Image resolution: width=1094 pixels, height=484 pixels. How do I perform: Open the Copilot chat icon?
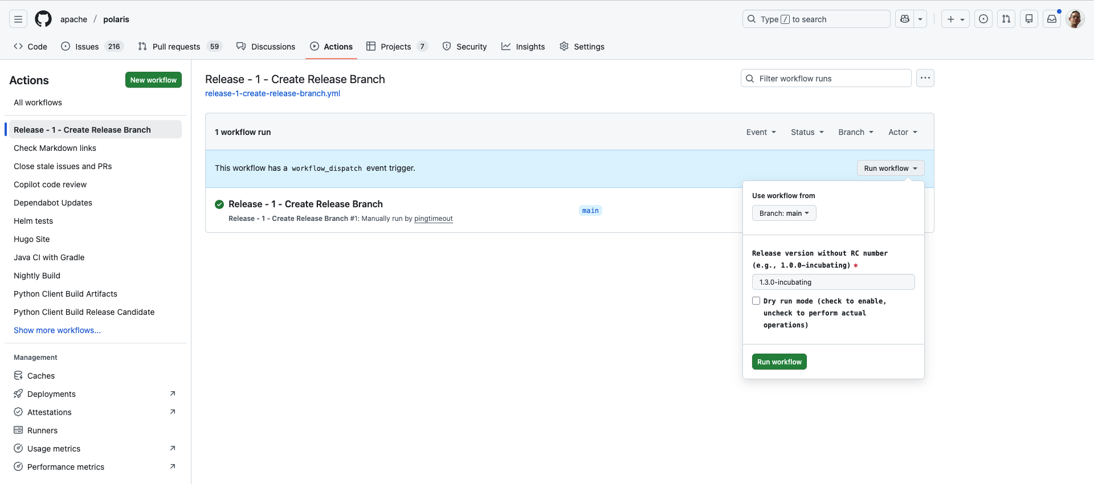pyautogui.click(x=904, y=19)
